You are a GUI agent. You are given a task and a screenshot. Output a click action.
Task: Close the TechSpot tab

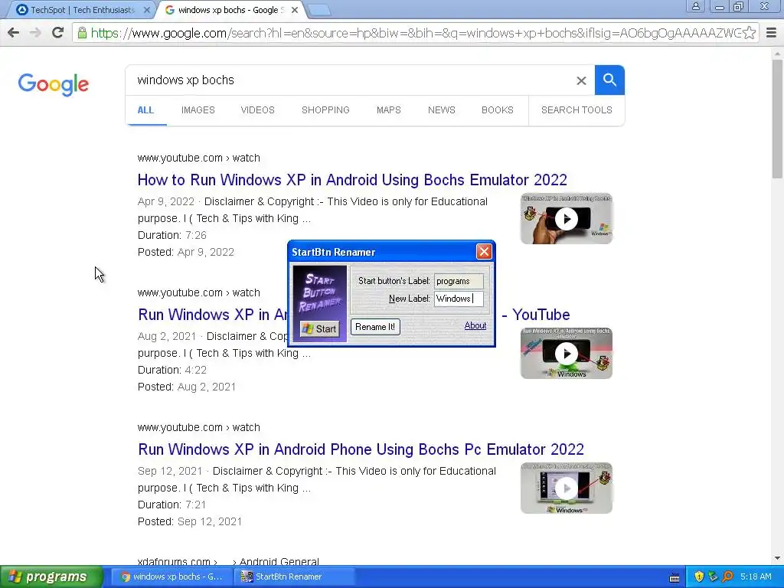tap(146, 10)
